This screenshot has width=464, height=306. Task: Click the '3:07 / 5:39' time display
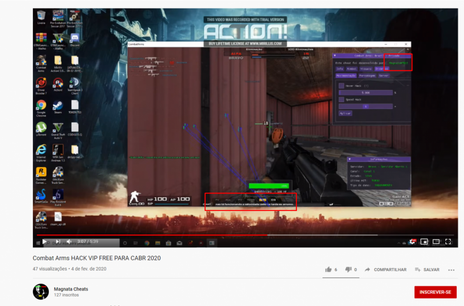[88, 242]
